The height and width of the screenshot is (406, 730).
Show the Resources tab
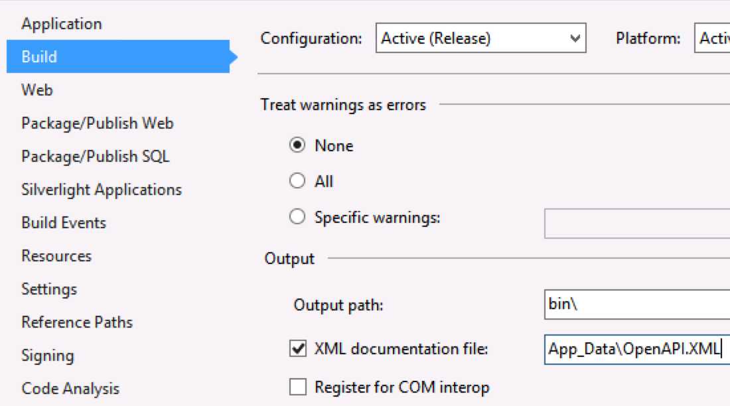[x=56, y=256]
